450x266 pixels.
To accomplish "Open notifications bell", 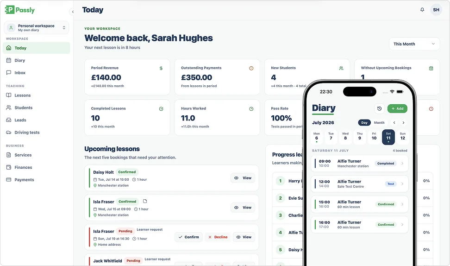I will [422, 10].
